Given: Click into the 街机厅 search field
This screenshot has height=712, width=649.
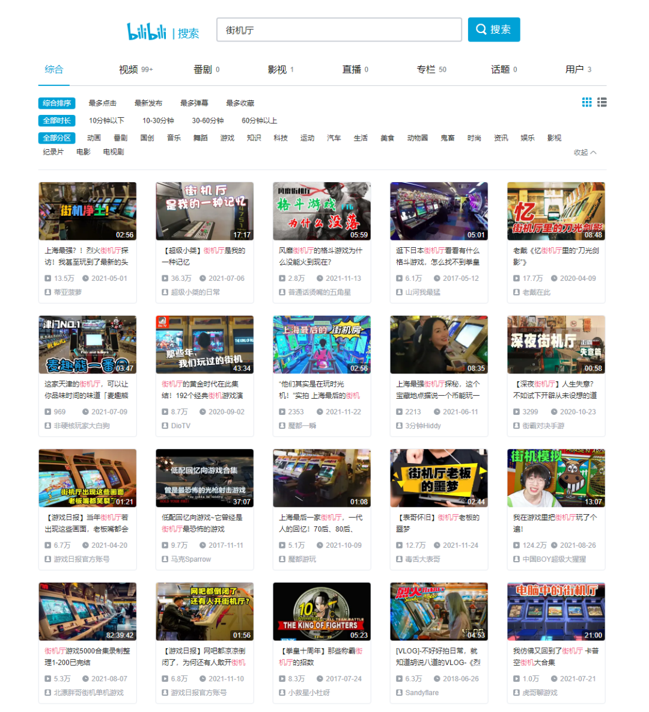Looking at the screenshot, I should click(339, 30).
